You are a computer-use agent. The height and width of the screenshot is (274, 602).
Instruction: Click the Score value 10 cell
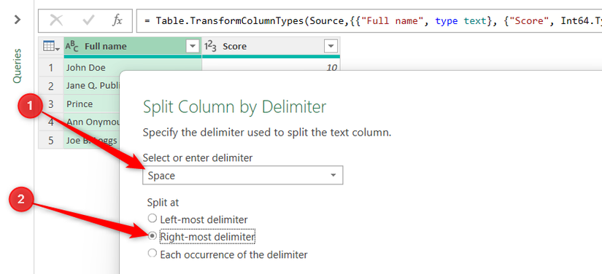point(271,66)
